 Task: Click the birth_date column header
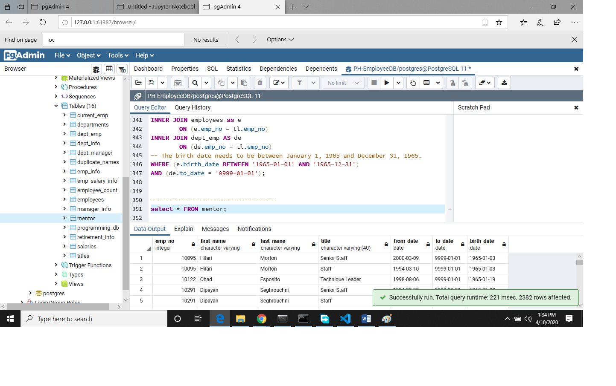pos(488,244)
